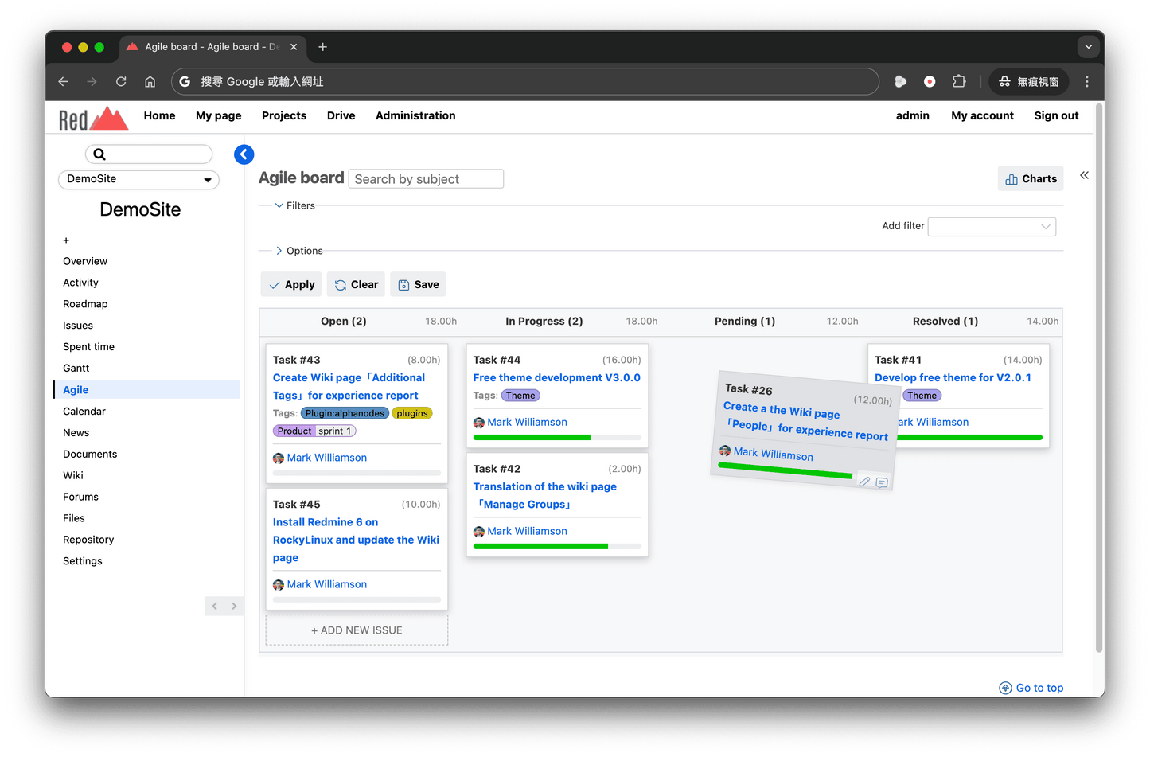Click the search magnifier in the sidebar
The image size is (1150, 757).
pos(99,154)
